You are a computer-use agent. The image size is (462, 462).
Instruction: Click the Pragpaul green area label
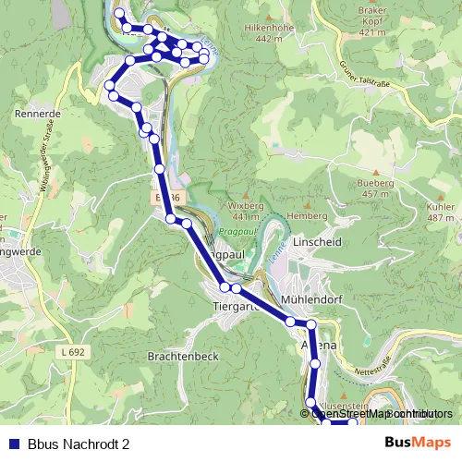(237, 232)
